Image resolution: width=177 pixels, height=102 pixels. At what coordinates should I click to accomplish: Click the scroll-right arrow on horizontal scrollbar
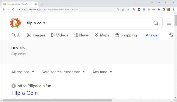pyautogui.click(x=173, y=100)
